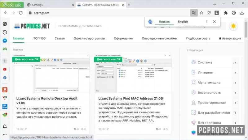
Task: Open the shield ad-block icon
Action: click(x=209, y=13)
